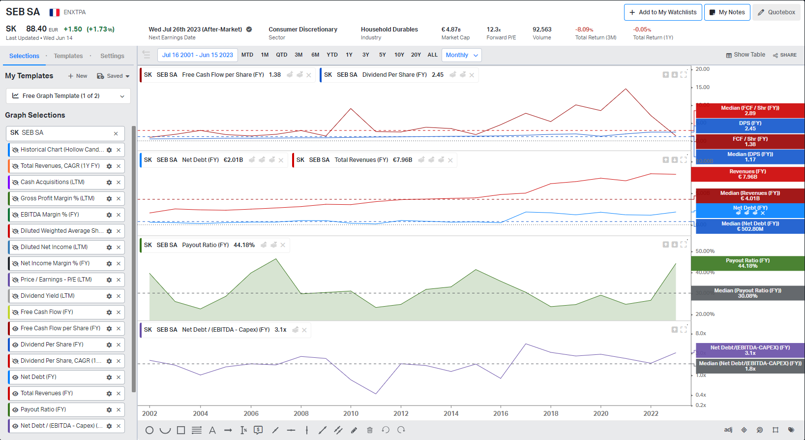Click the purple Net Debt/(EBITDA-CAPEX) (FY) label
805x440 pixels.
[749, 350]
